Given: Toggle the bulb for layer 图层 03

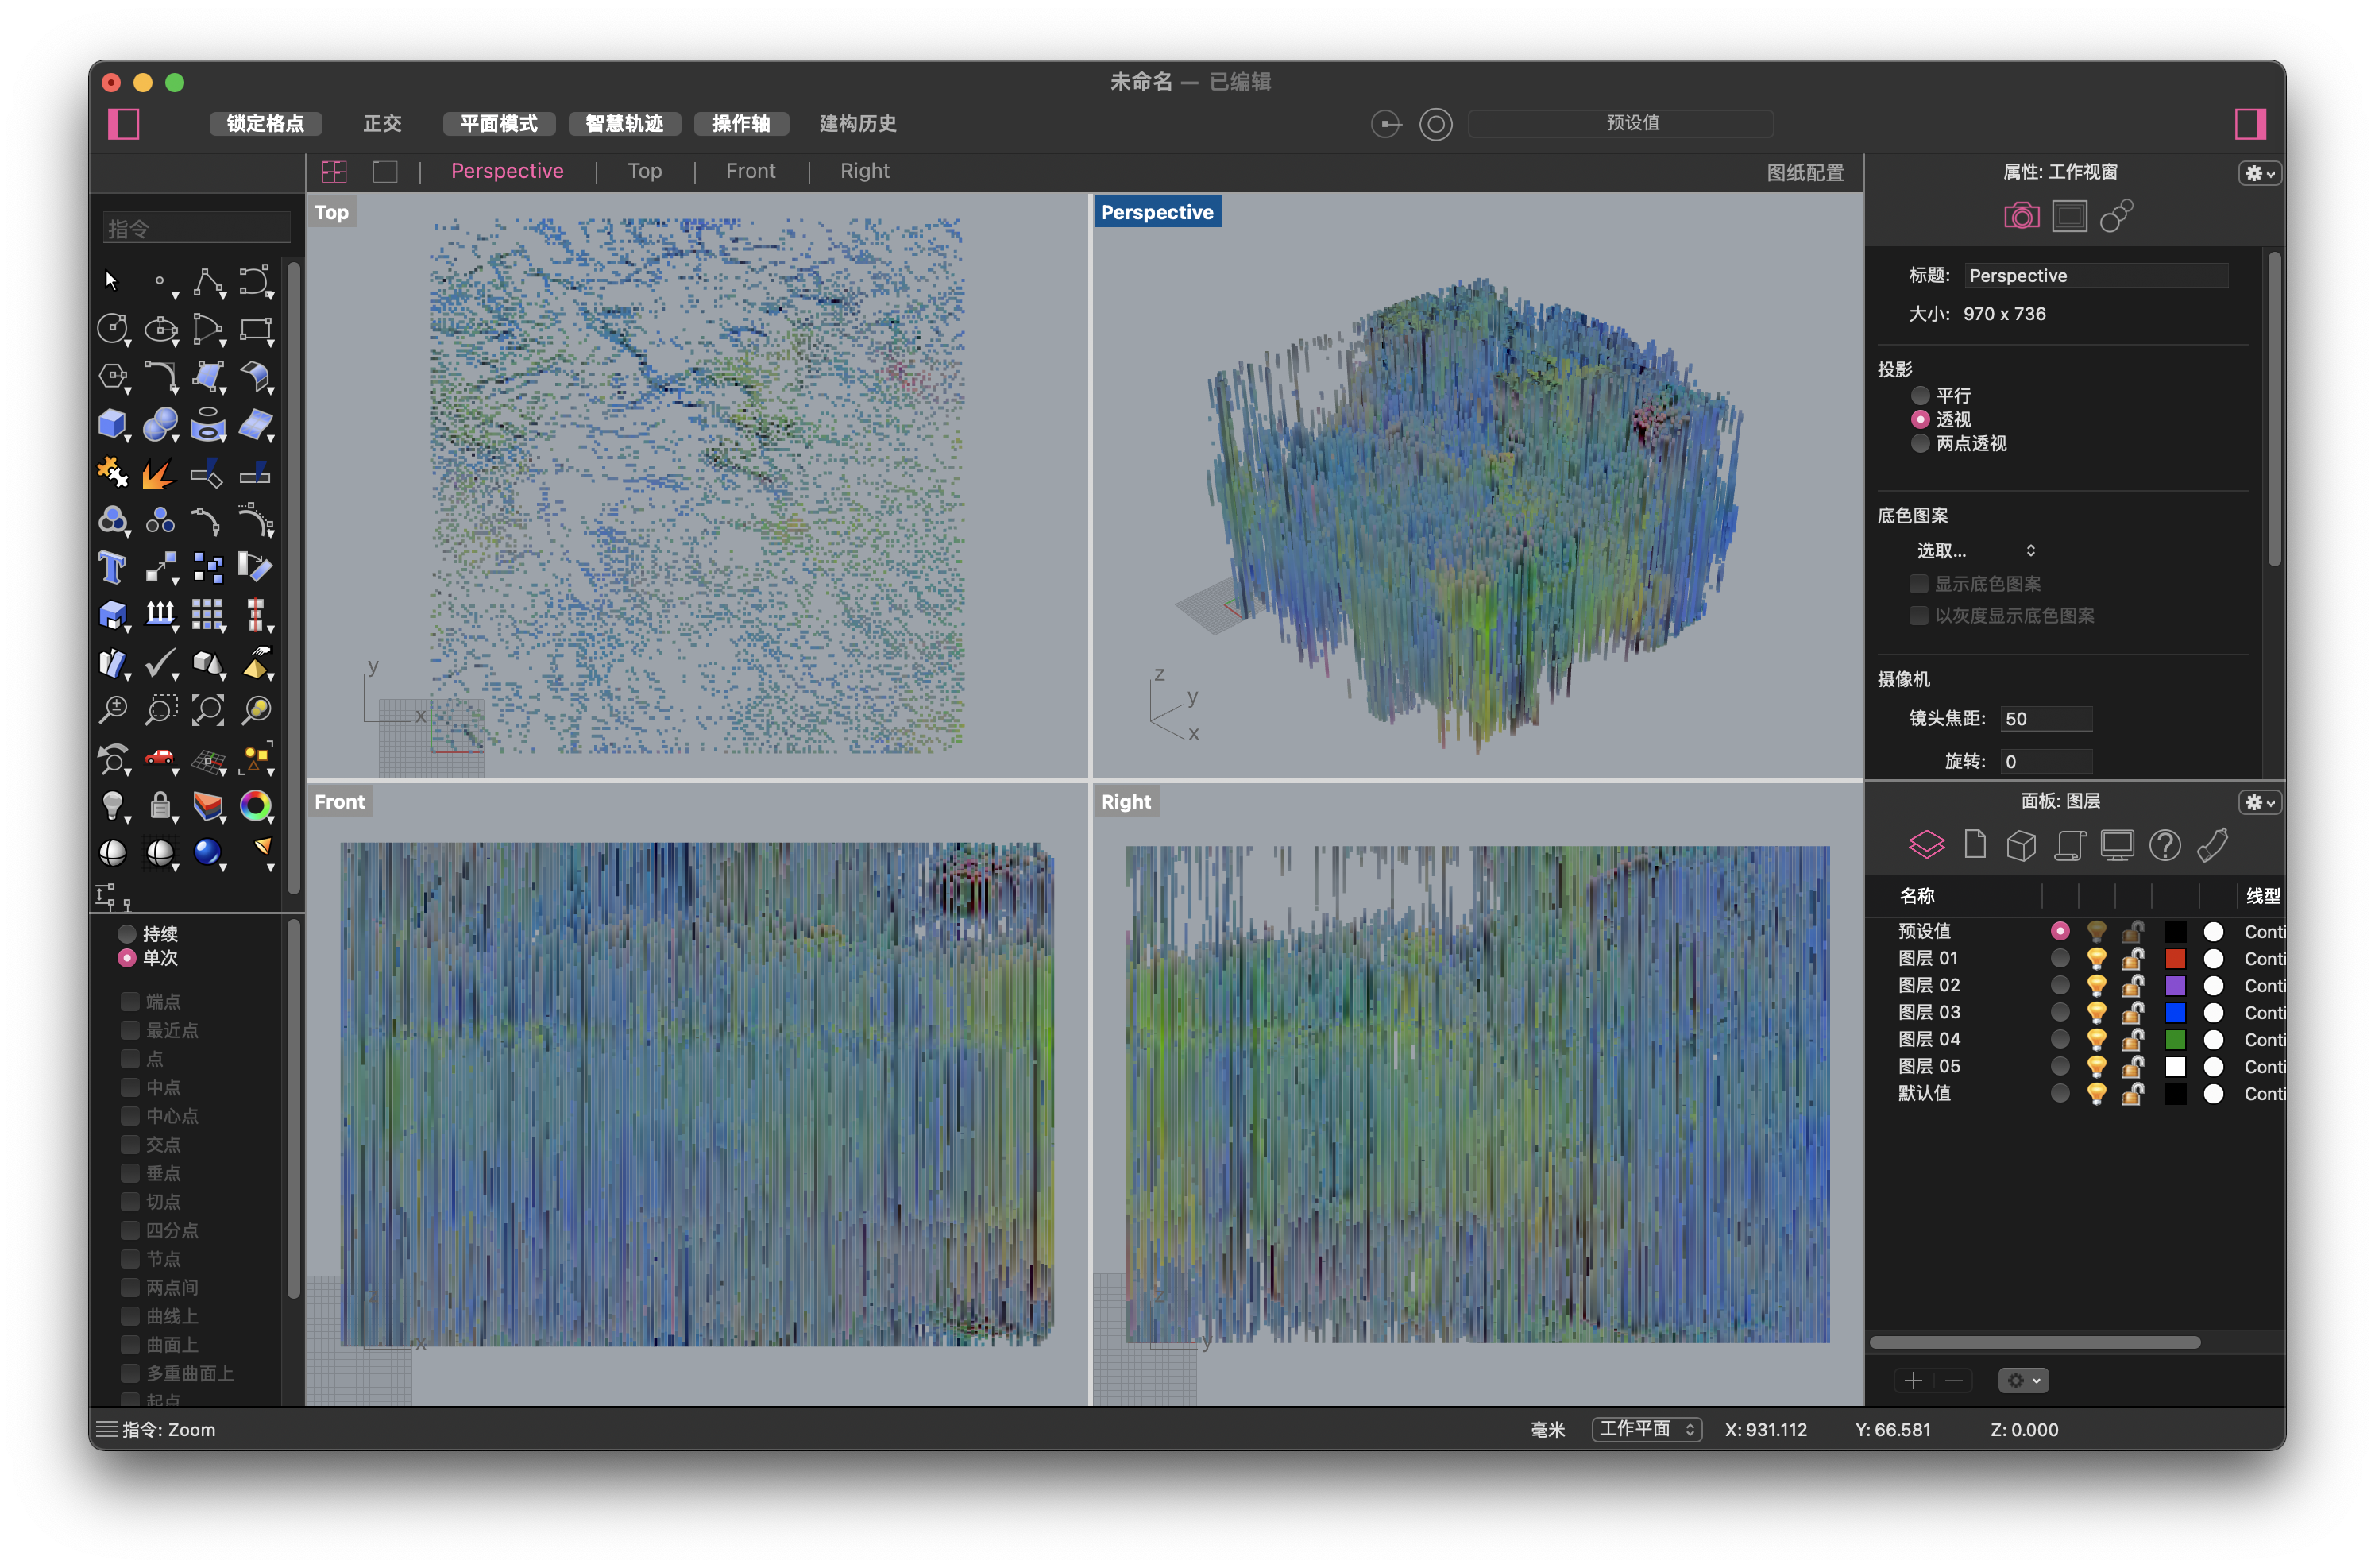Looking at the screenshot, I should point(2096,1013).
